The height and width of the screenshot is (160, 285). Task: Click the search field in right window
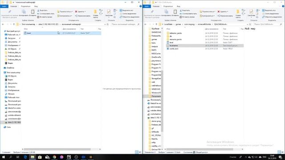click(268, 24)
